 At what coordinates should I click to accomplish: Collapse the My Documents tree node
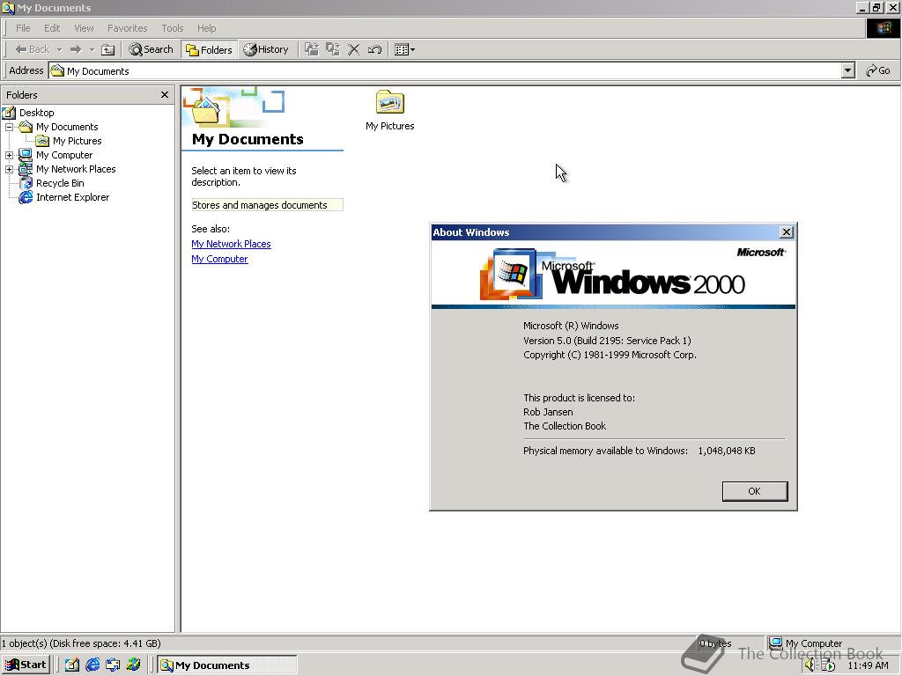(9, 127)
